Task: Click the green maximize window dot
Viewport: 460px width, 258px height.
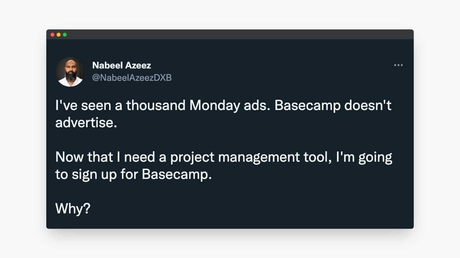Action: tap(65, 35)
